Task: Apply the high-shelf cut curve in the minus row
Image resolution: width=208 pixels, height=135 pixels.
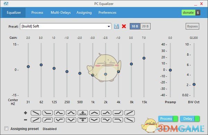Action: [x=118, y=120]
